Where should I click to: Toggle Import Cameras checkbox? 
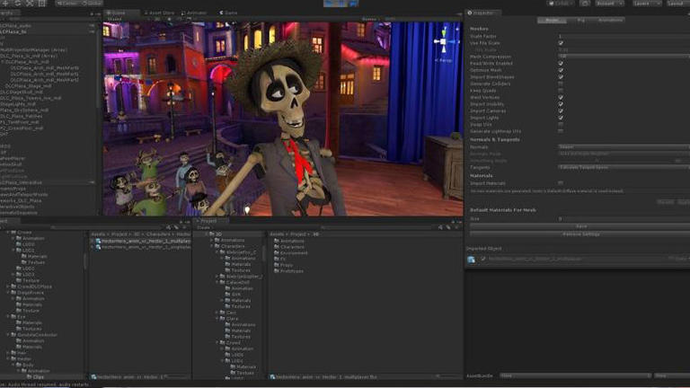(561, 110)
